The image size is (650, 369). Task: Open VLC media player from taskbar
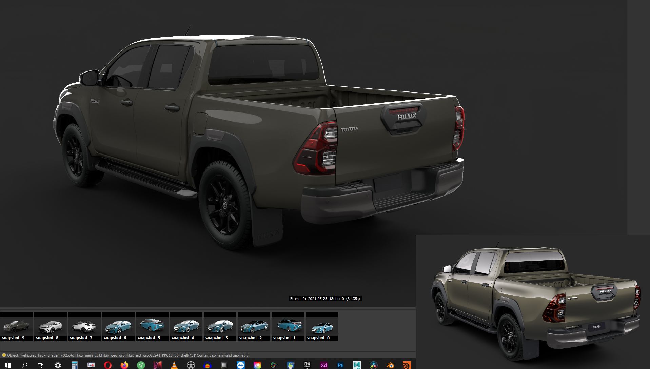(x=174, y=365)
